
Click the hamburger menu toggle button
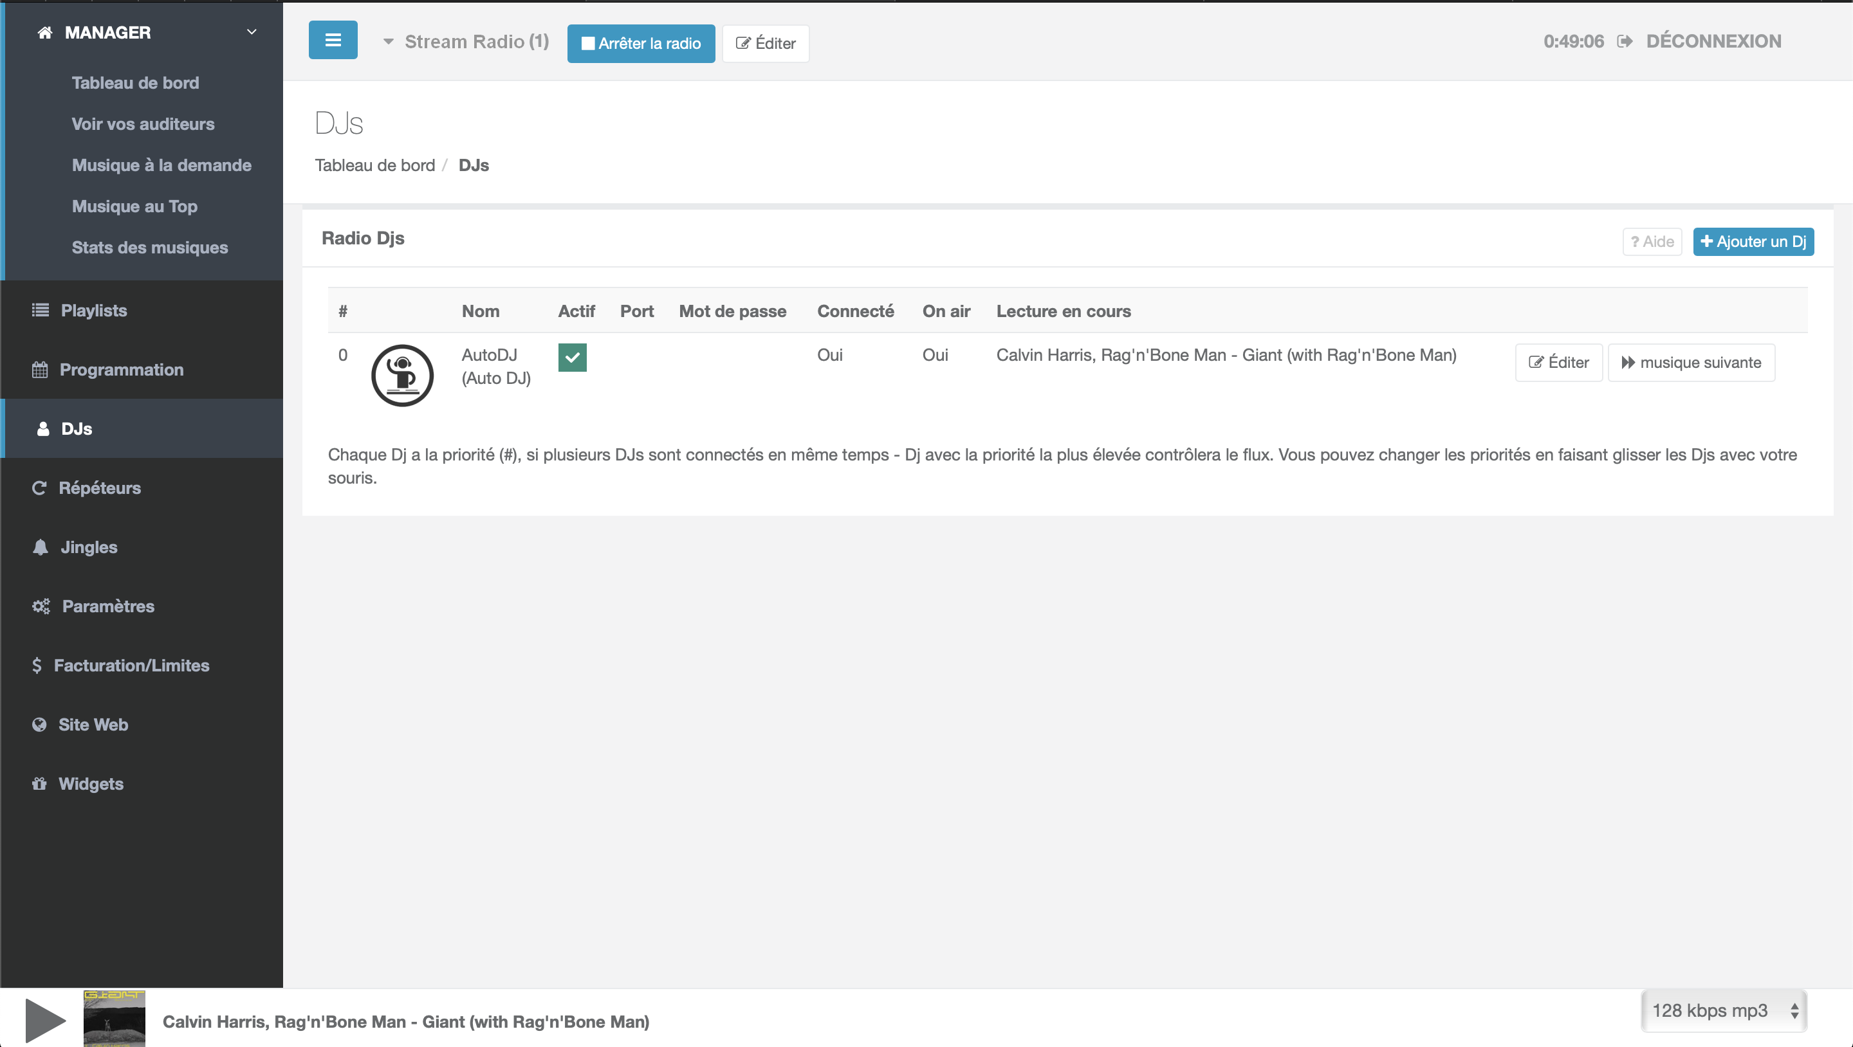333,41
